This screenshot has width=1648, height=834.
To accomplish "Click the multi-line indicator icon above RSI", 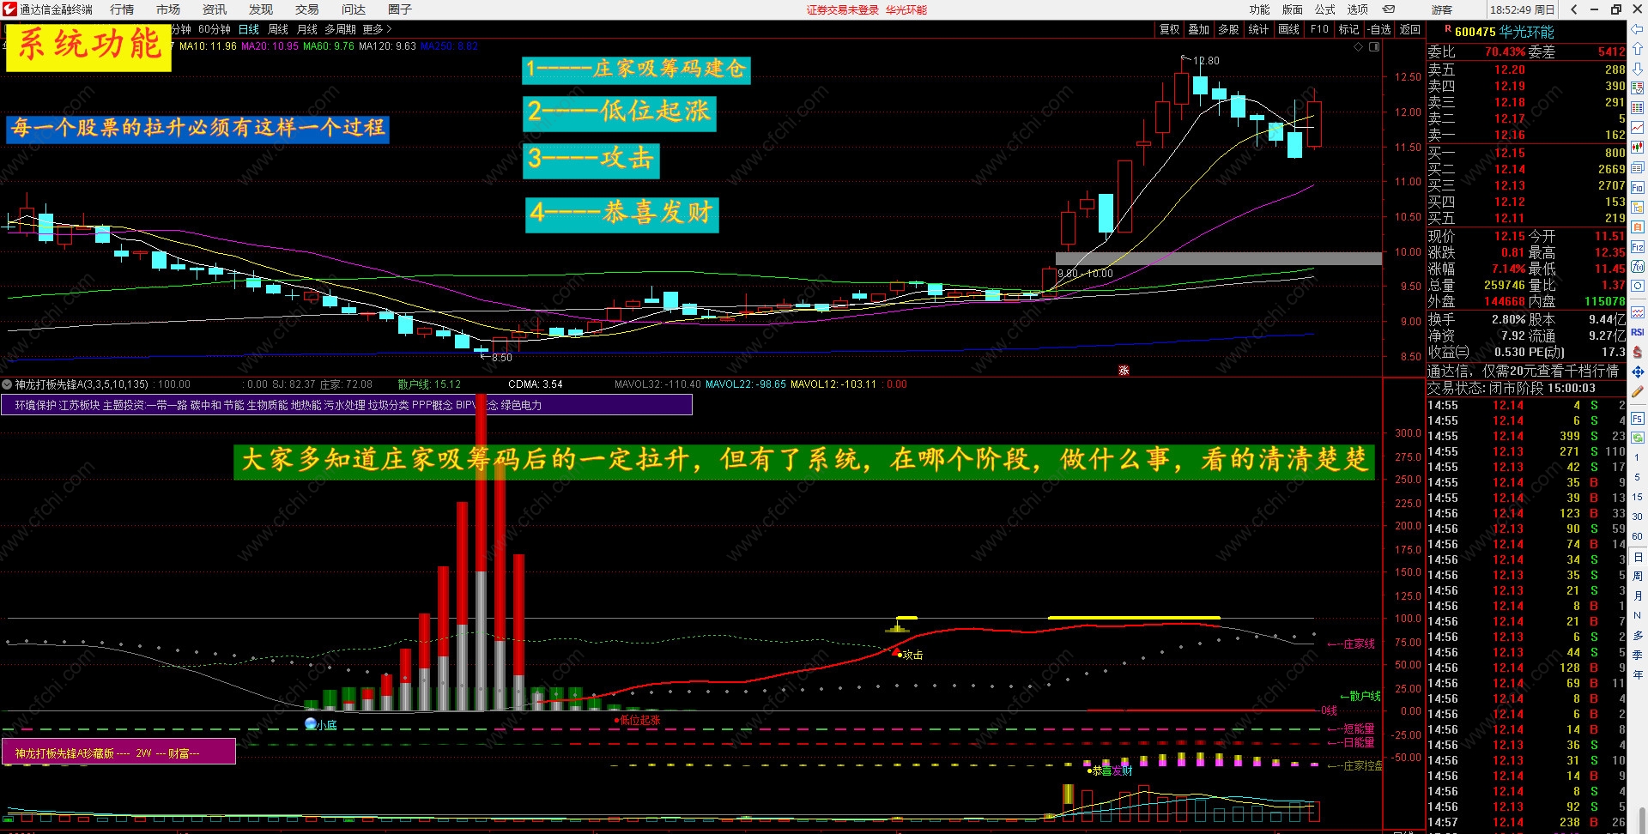I will [1638, 312].
